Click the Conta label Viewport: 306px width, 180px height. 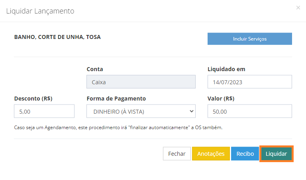[95, 69]
